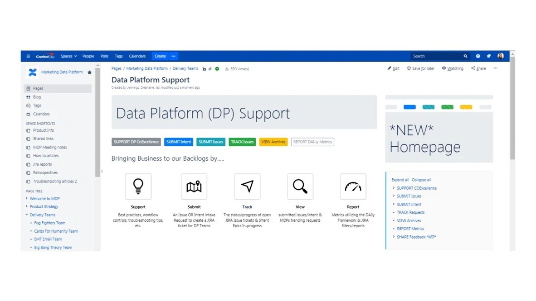The width and height of the screenshot is (536, 301).
Task: Expand the Welcome to MDP tree node
Action: [x=27, y=199]
